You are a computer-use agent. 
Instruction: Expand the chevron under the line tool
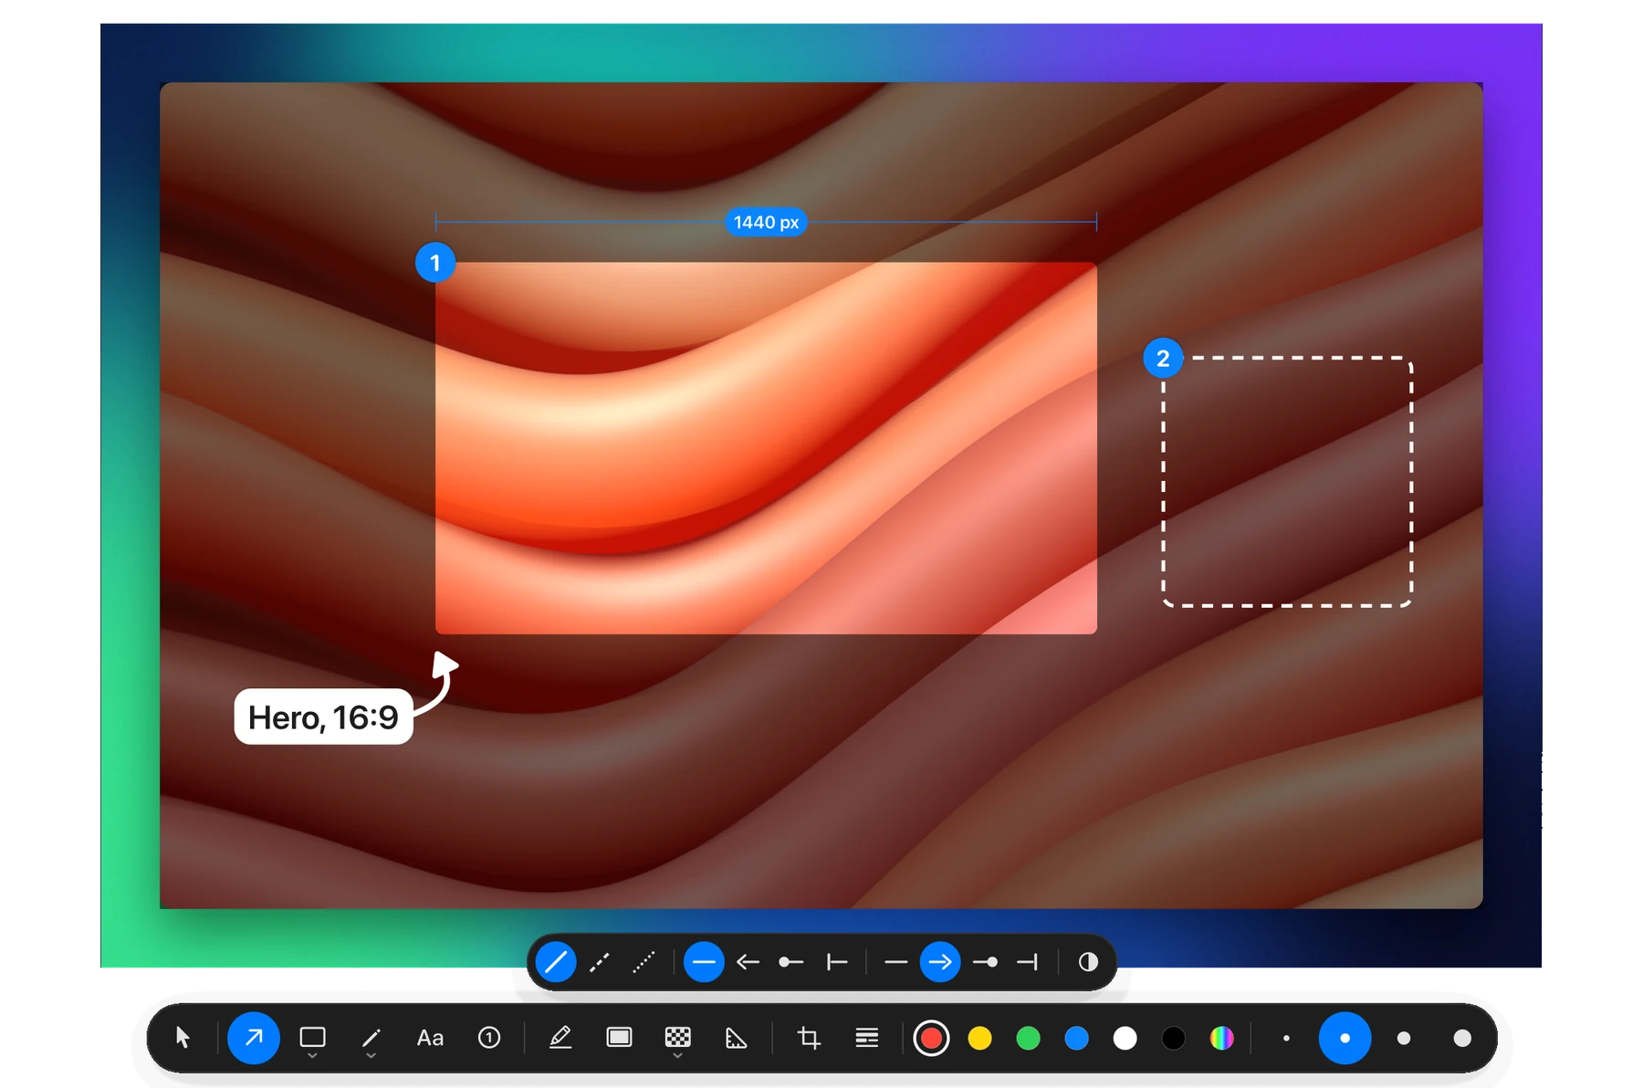pyautogui.click(x=371, y=1056)
